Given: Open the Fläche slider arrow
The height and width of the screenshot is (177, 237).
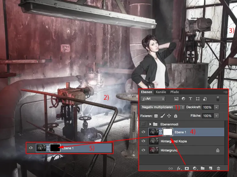Looking at the screenshot, I should 216,116.
